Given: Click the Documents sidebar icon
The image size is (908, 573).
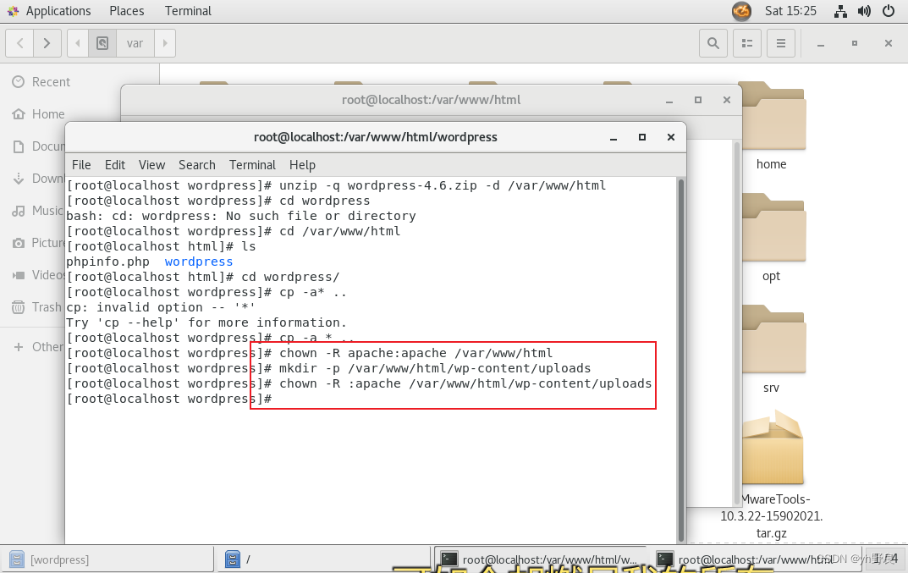Looking at the screenshot, I should point(19,146).
